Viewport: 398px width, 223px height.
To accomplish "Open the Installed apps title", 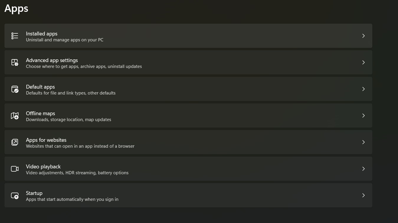I will 42,34.
